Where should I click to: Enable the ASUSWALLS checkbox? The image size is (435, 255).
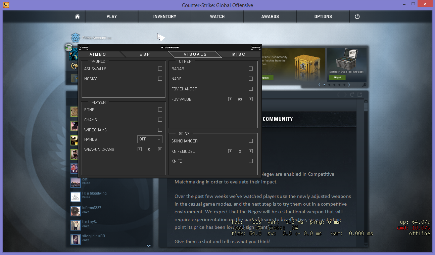click(x=160, y=69)
